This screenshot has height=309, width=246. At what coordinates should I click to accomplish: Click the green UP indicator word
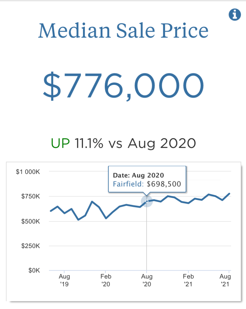point(60,143)
